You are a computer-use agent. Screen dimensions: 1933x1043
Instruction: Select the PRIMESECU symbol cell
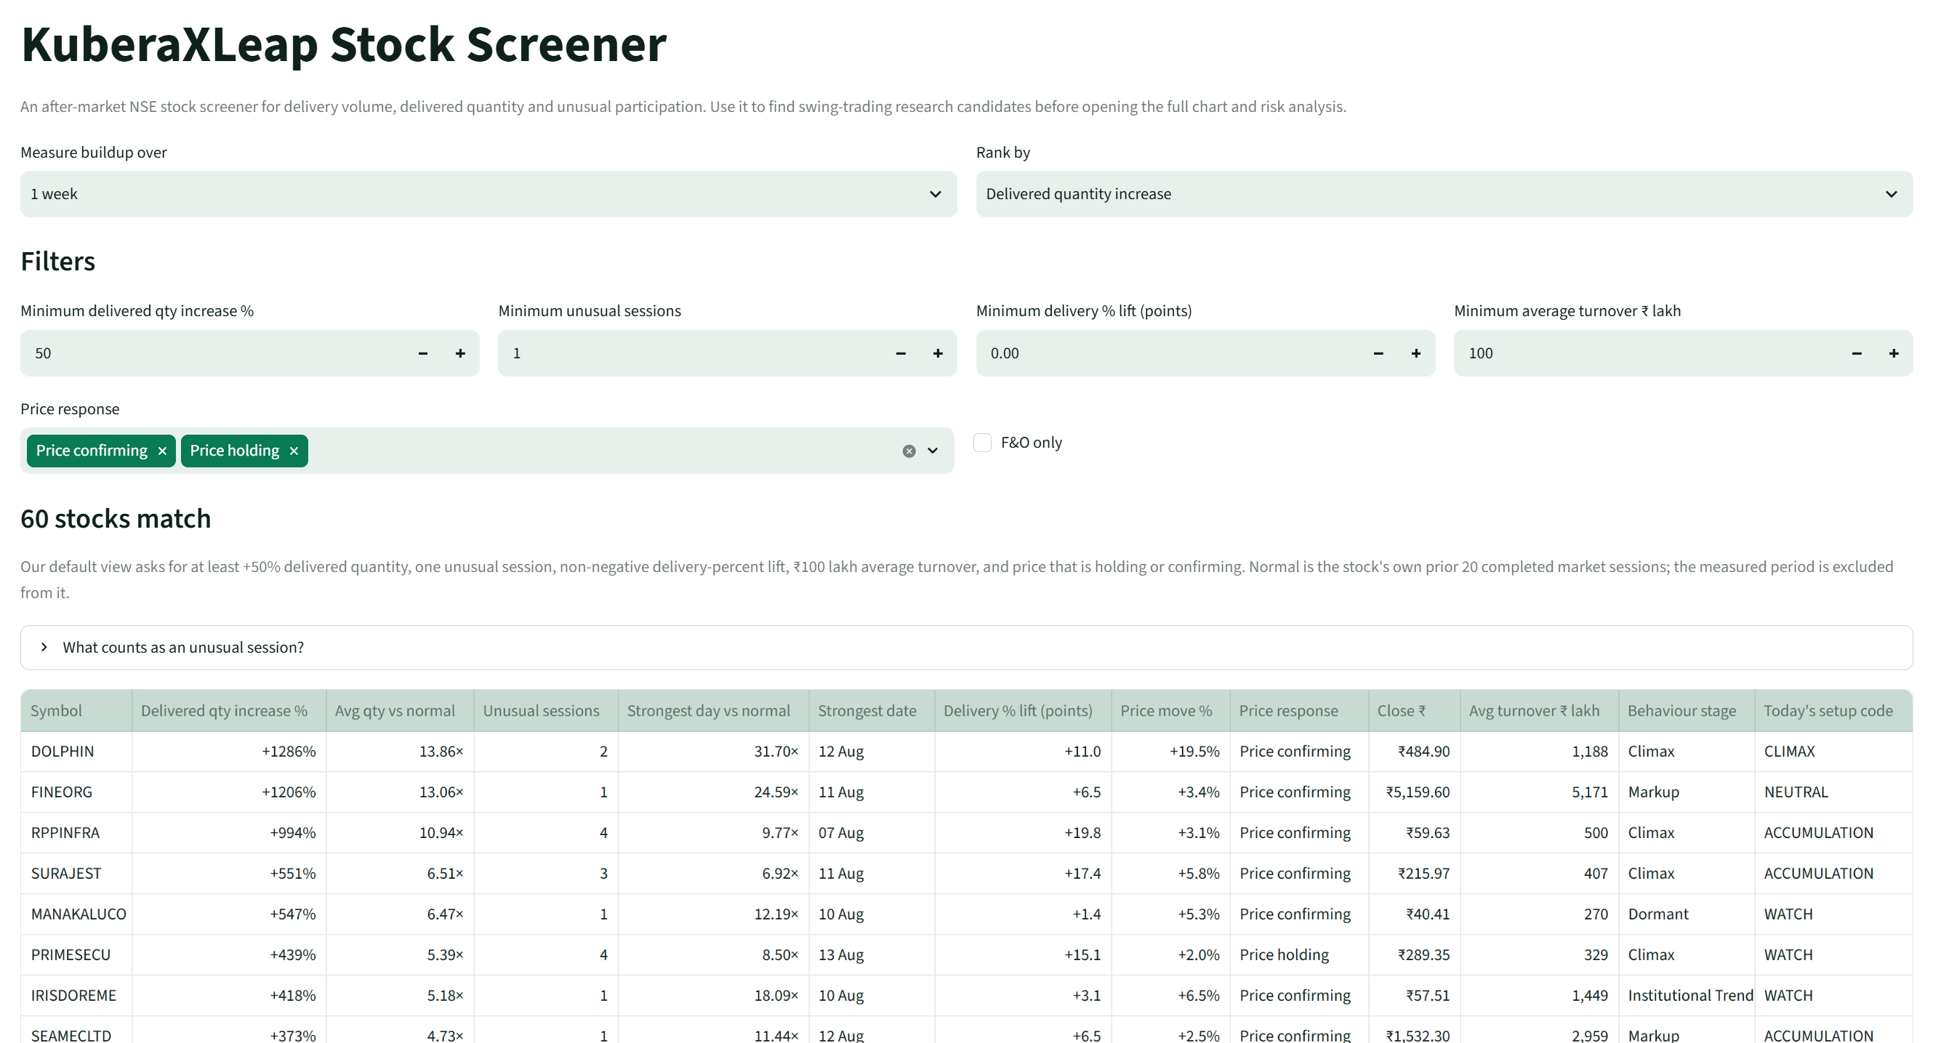pos(76,954)
